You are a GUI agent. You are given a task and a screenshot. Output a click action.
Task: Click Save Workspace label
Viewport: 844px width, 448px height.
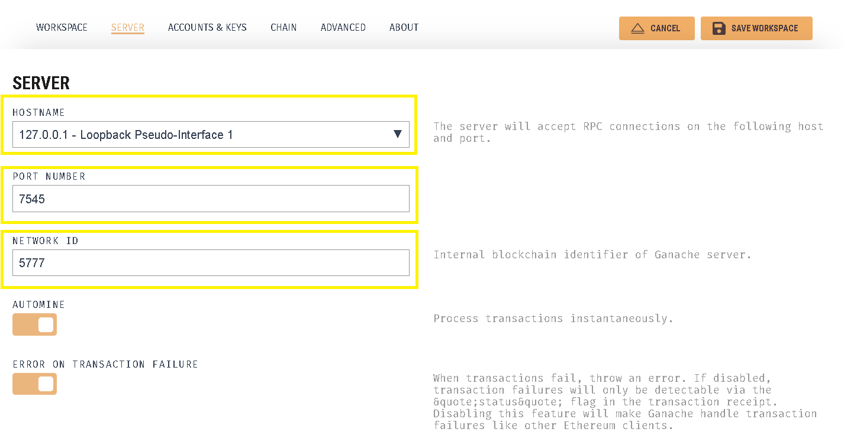[765, 28]
